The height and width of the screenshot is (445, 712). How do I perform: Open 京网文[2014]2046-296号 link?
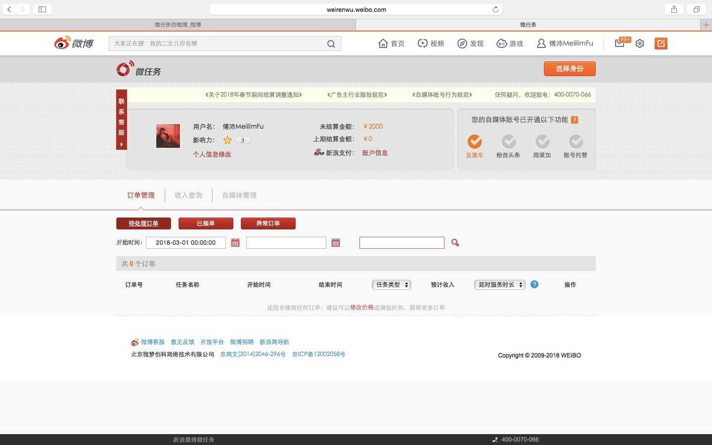point(253,355)
